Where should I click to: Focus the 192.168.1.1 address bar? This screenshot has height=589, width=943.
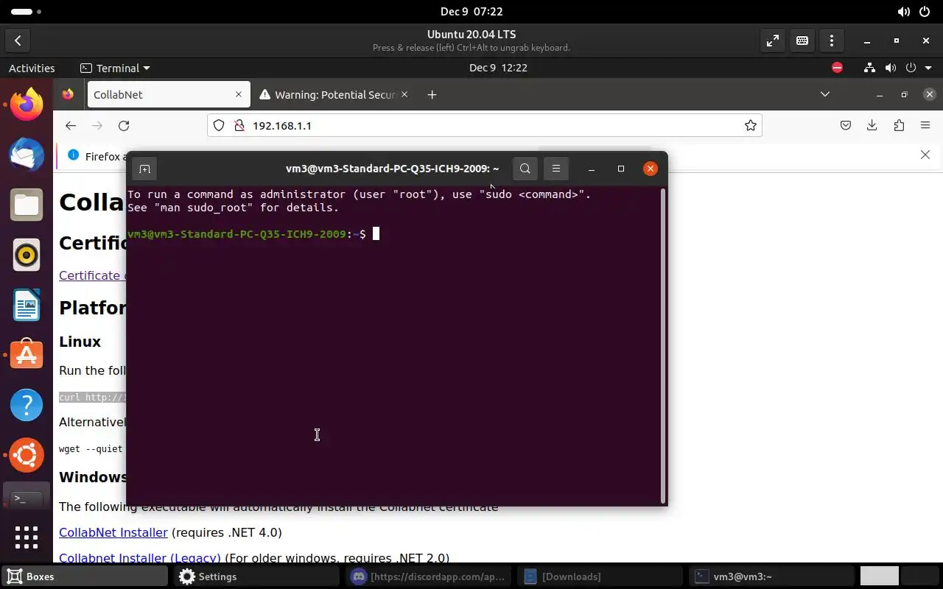pyautogui.click(x=485, y=126)
